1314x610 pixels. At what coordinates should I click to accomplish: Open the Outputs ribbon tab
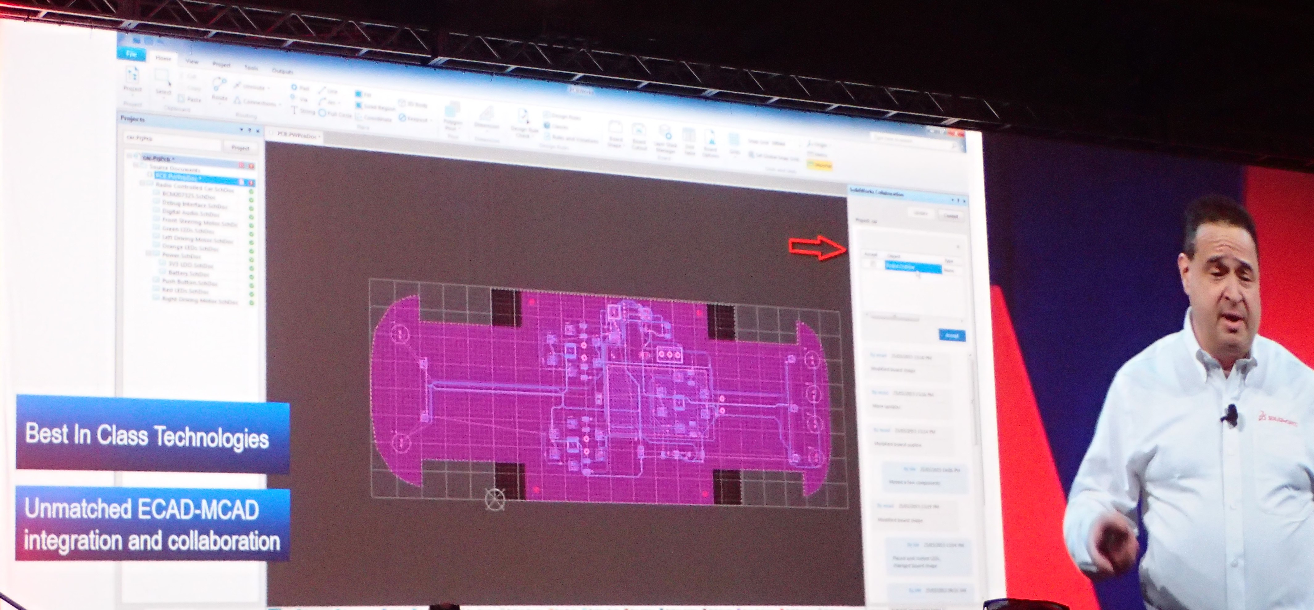(283, 71)
